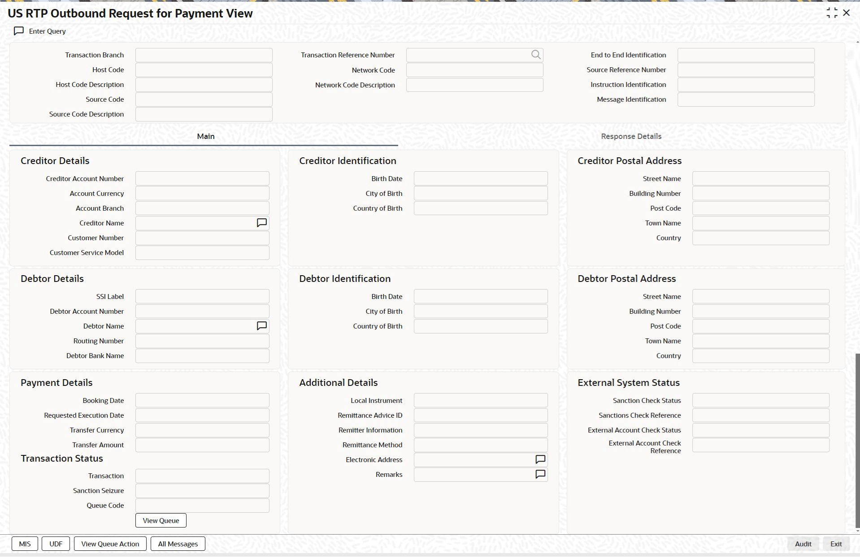Open the MIS details
The width and height of the screenshot is (860, 558).
pyautogui.click(x=25, y=544)
